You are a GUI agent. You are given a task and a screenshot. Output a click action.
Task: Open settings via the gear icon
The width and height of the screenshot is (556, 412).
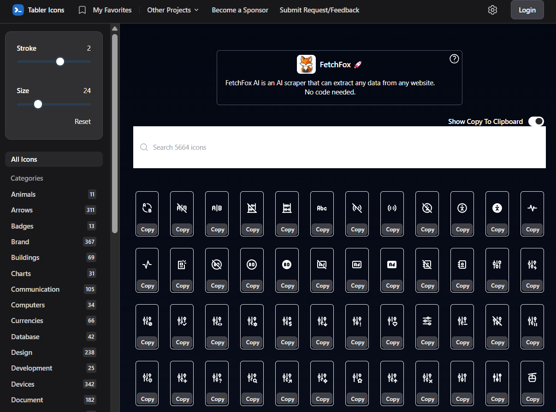coord(492,10)
